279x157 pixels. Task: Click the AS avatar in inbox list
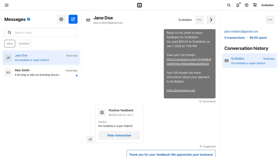[8, 73]
